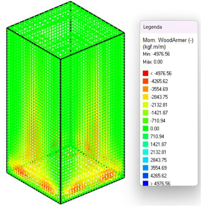Click the 4265.62 legend value text
The image size is (201, 206).
(158, 176)
